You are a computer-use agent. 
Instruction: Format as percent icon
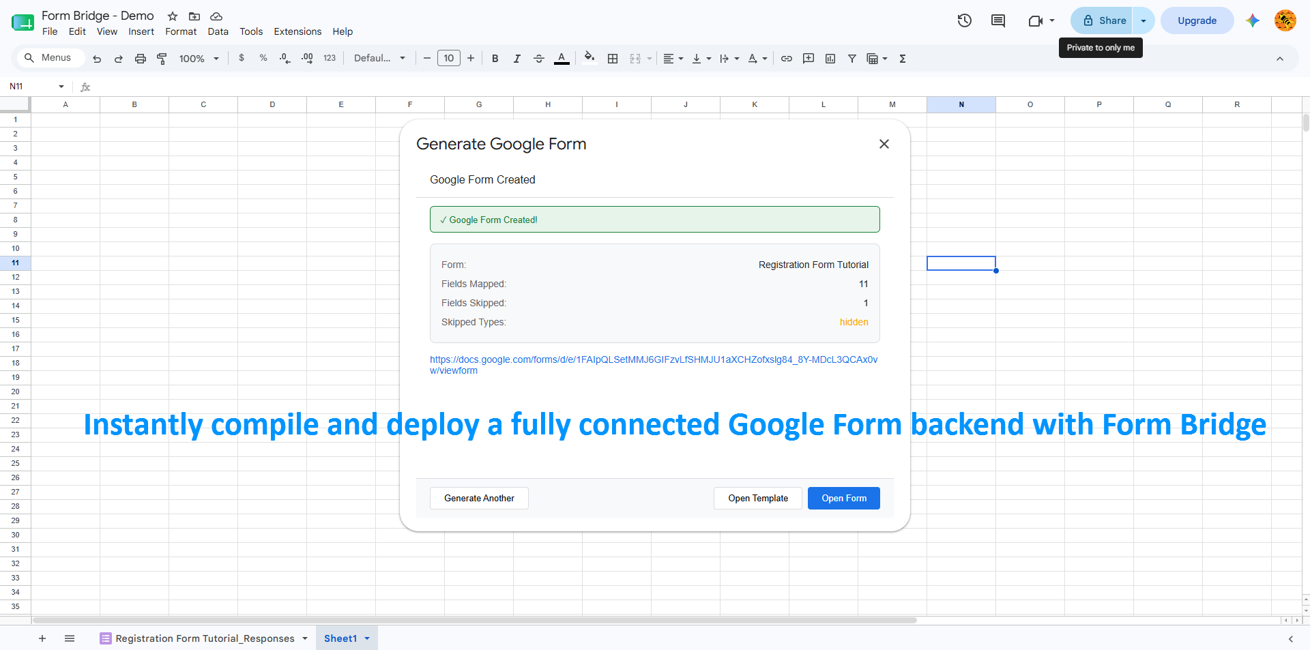263,58
